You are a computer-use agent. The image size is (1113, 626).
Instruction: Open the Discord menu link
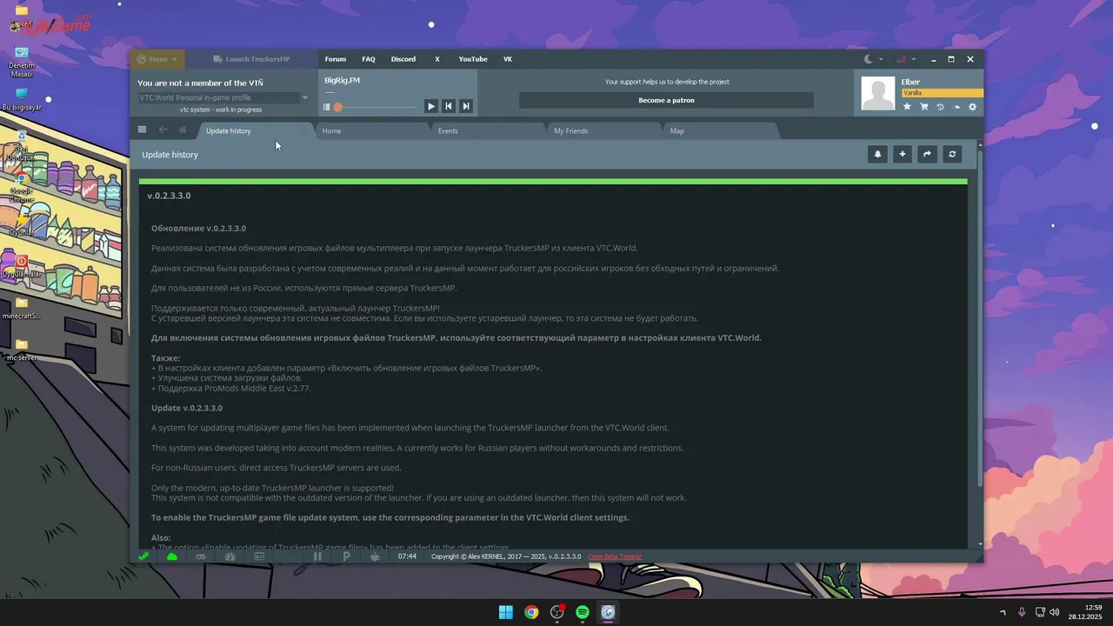click(x=403, y=59)
